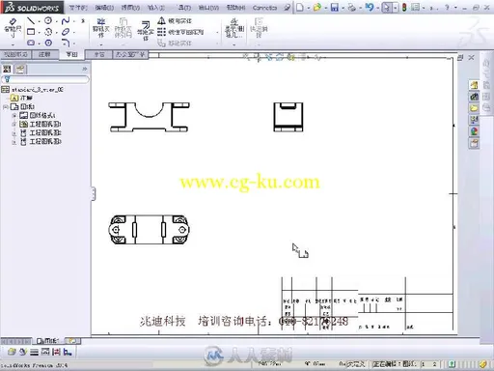Open Rectangle tool dropdown arrow
The image size is (494, 371).
(x=39, y=33)
